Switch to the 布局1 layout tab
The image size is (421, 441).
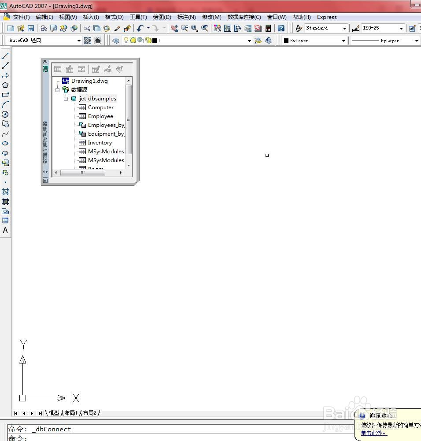click(x=71, y=413)
